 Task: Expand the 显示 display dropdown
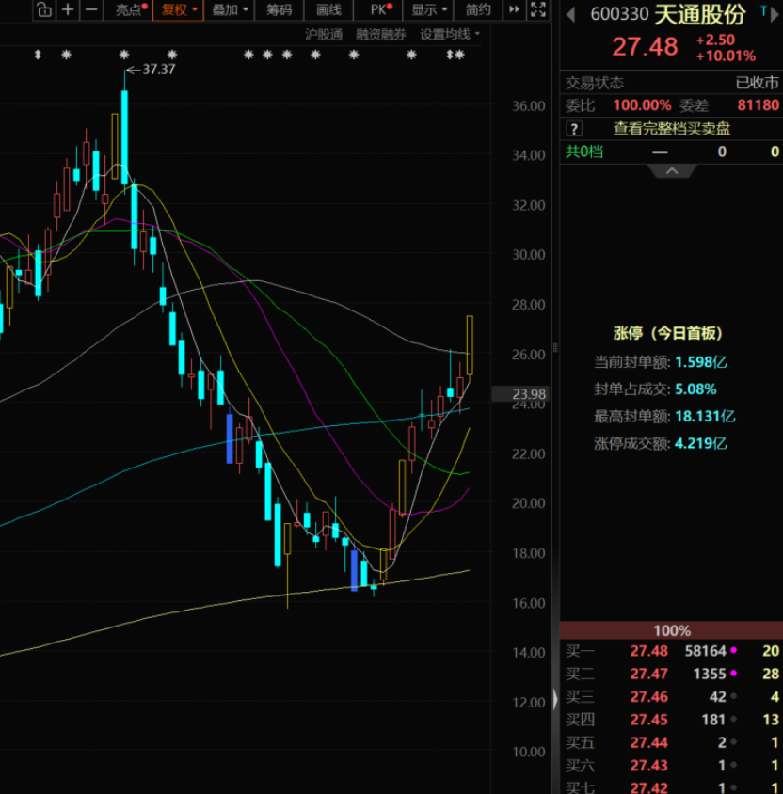(x=428, y=9)
